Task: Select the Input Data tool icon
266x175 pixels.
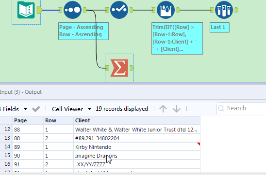Action: [x=26, y=10]
